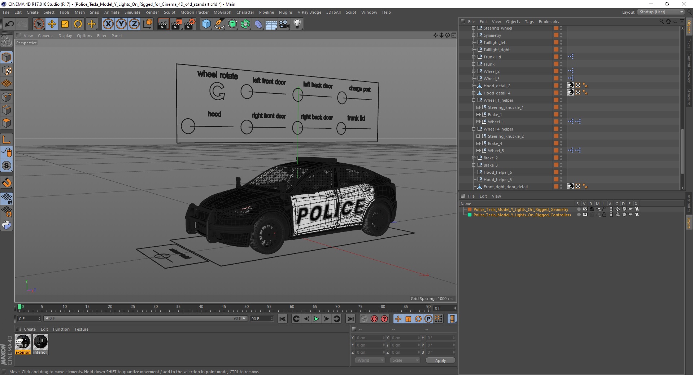Open the Layout dropdown Startup (User)
Image resolution: width=693 pixels, height=375 pixels.
coord(661,12)
